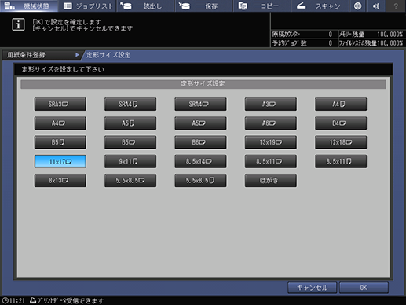This screenshot has width=406, height=305.
Task: Open the 機械状態 machine status tab
Action: pos(29,6)
